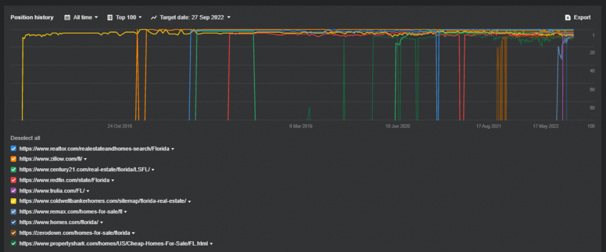Uncheck the homes.com/florida/ checkbox
This screenshot has width=606, height=252.
pos(14,222)
